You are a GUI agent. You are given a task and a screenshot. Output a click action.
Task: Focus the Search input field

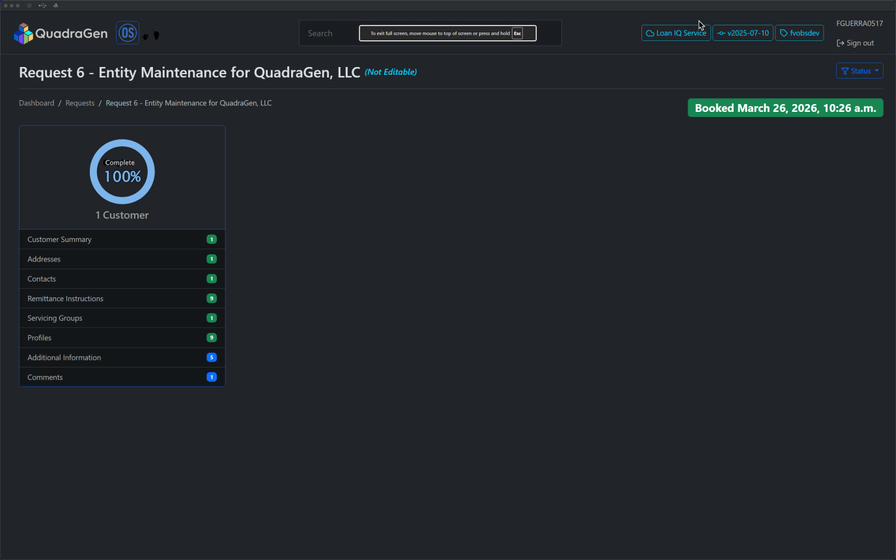pos(430,33)
